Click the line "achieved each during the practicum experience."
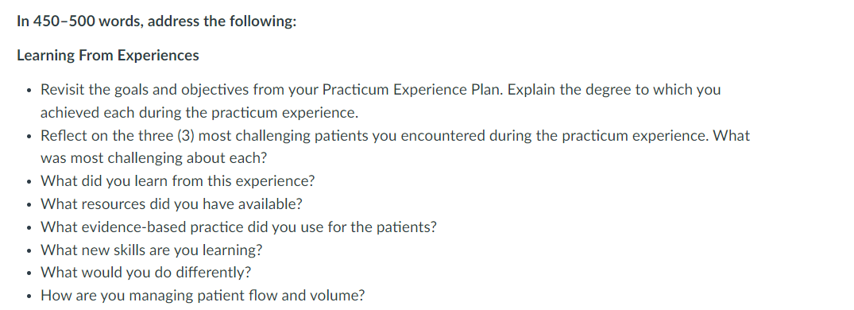The width and height of the screenshot is (854, 310). click(x=199, y=113)
